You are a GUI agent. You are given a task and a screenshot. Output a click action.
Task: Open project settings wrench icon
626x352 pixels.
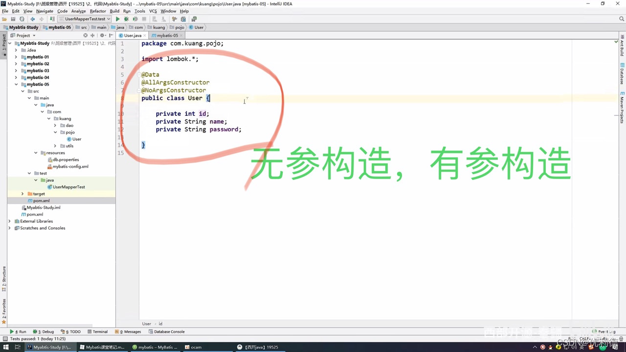(175, 19)
